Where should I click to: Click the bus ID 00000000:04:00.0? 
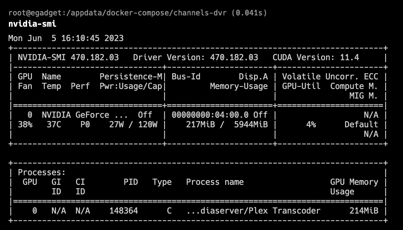tap(211, 115)
